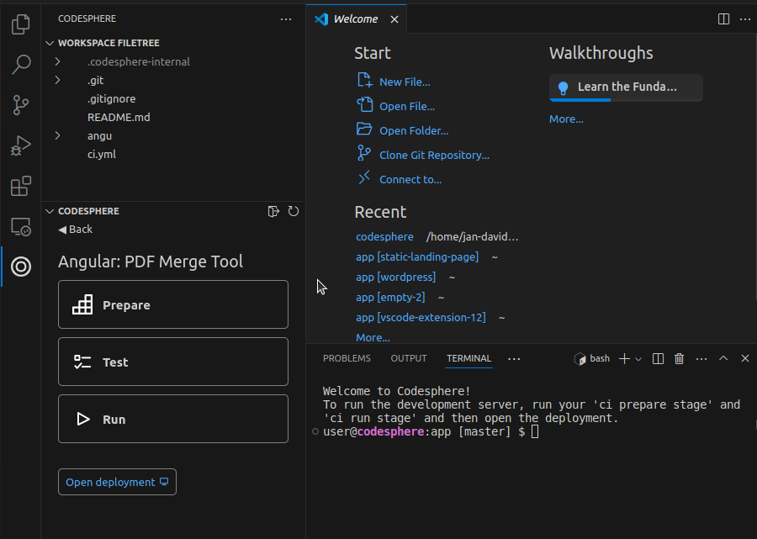This screenshot has height=539, width=757.
Task: Open Run and Debug view icon
Action: click(21, 145)
